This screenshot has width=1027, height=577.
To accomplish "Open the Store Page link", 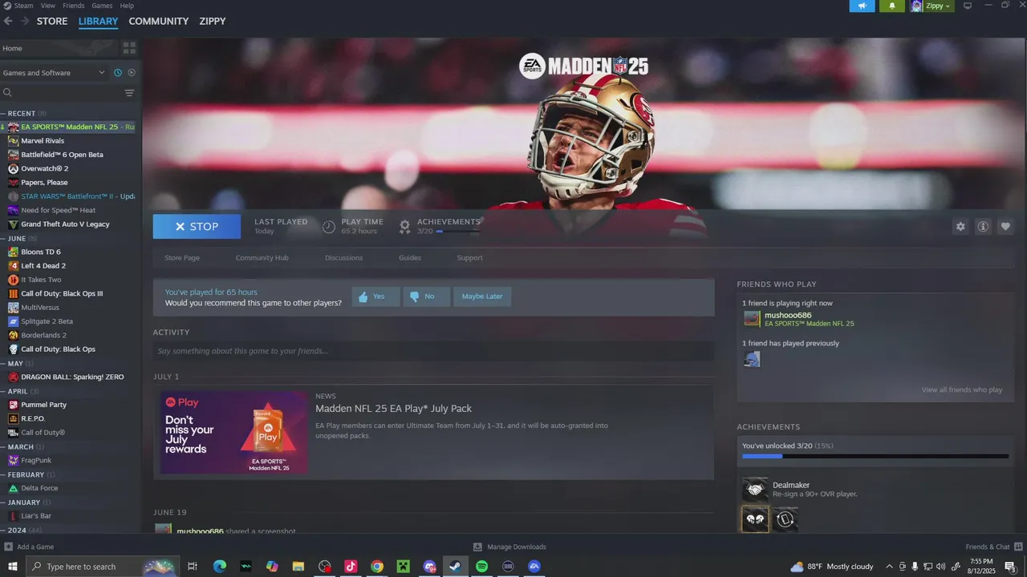I will (182, 258).
